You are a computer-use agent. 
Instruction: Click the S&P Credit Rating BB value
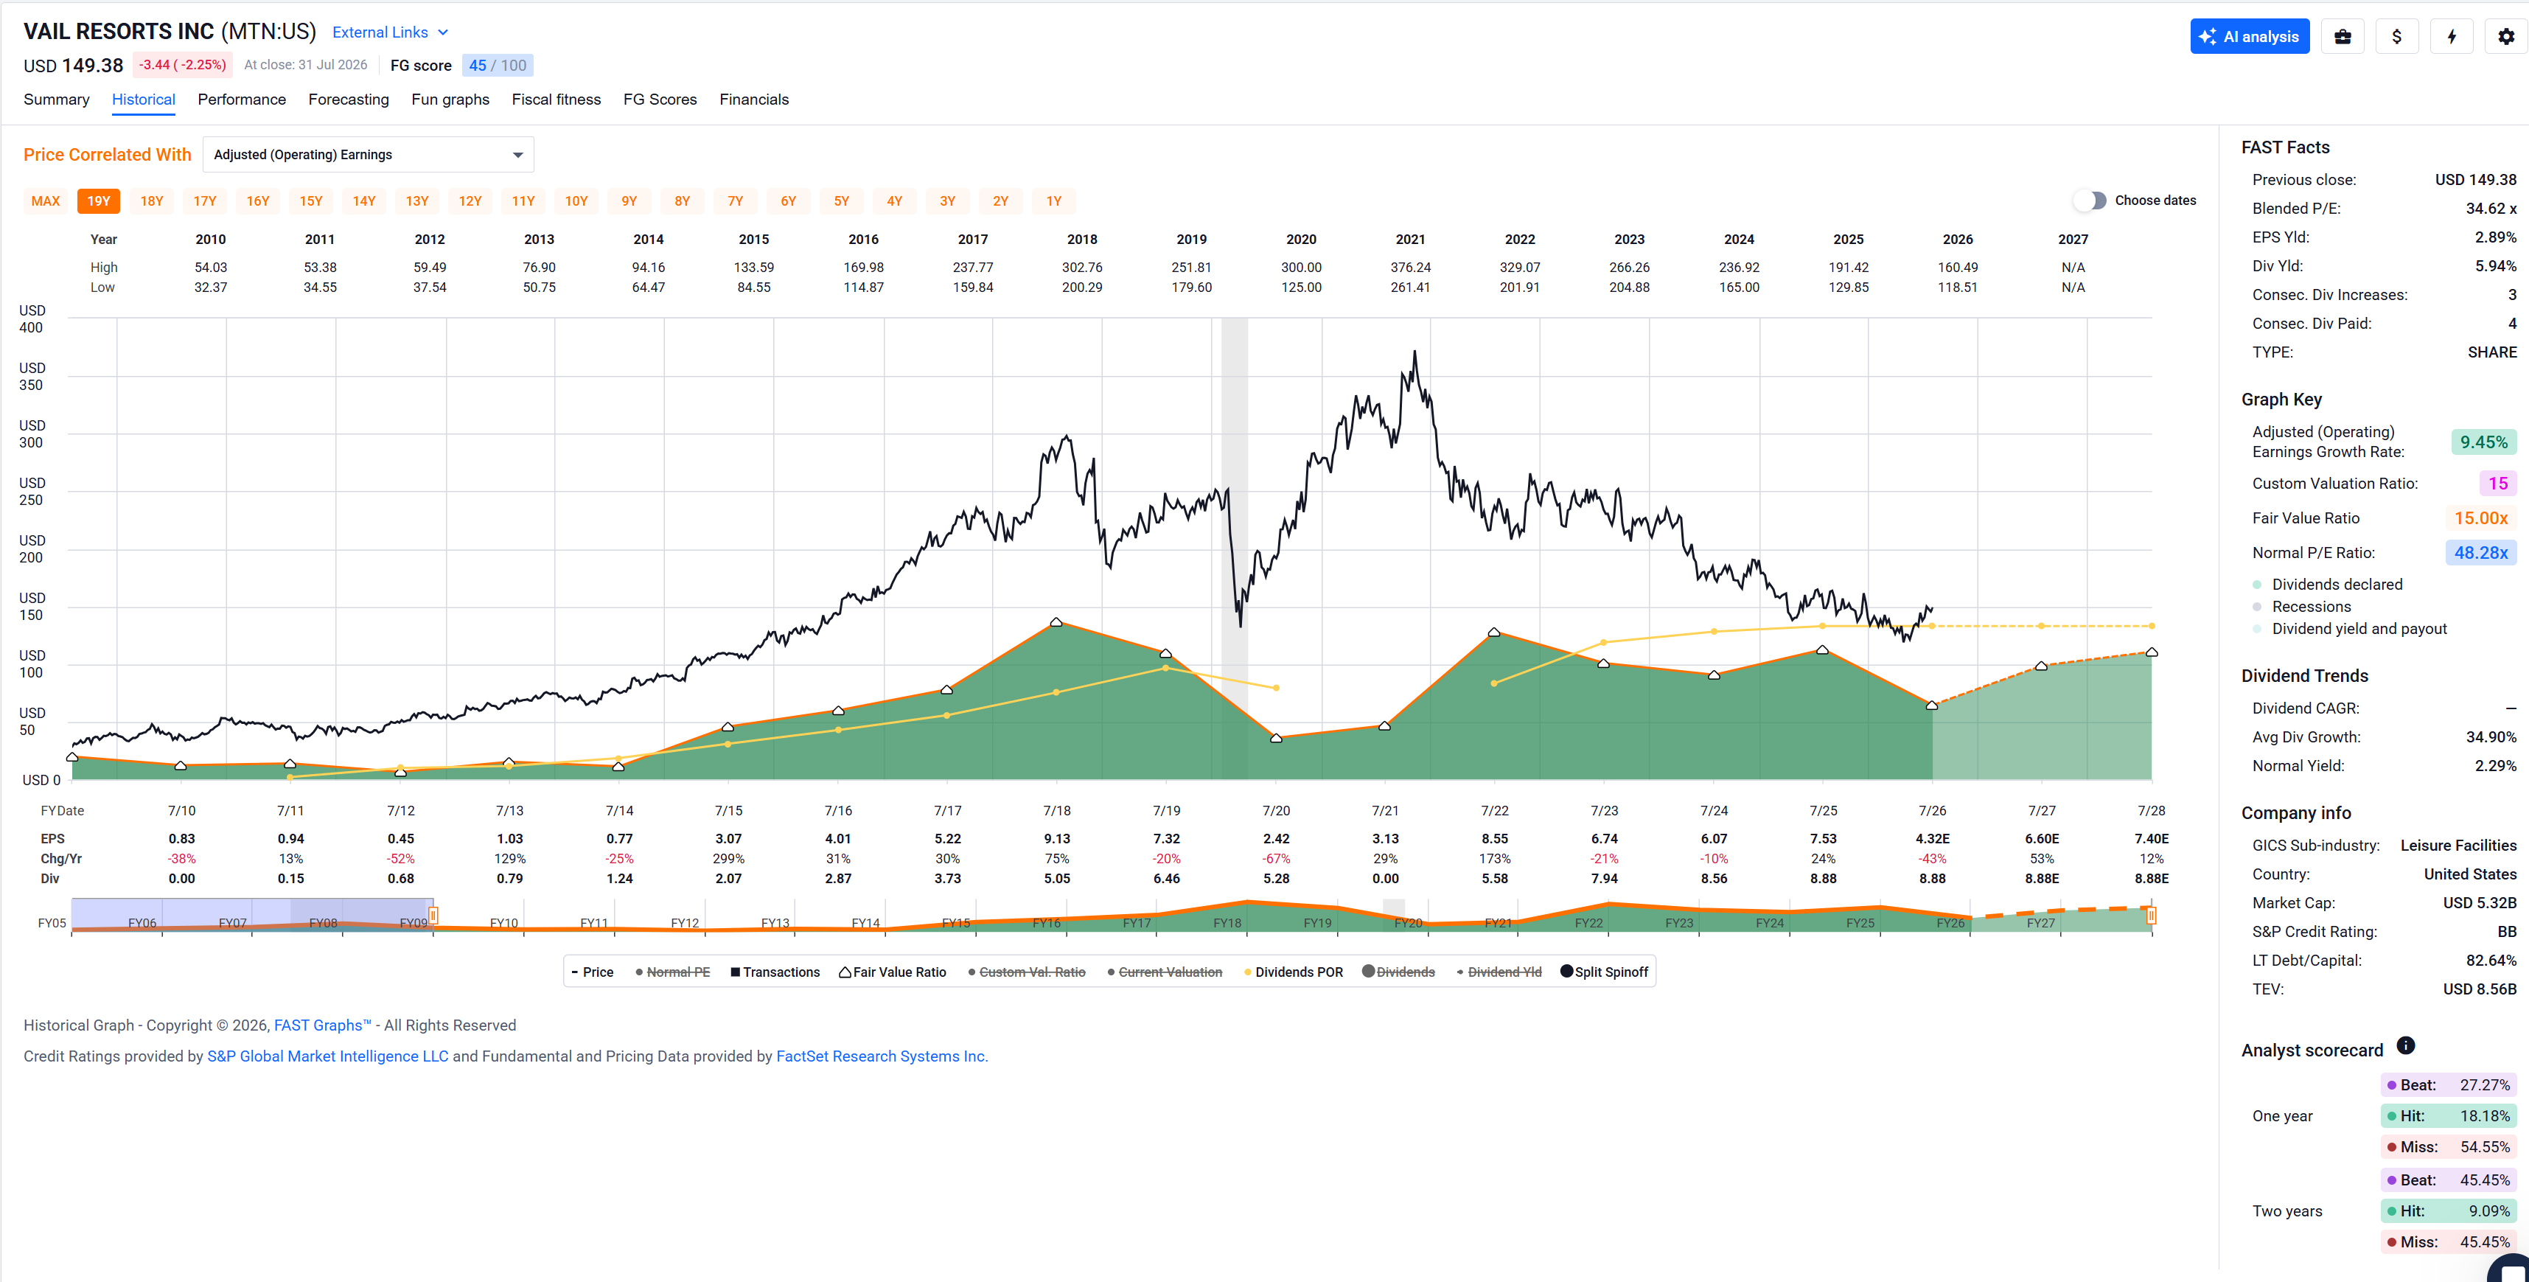[x=2506, y=932]
